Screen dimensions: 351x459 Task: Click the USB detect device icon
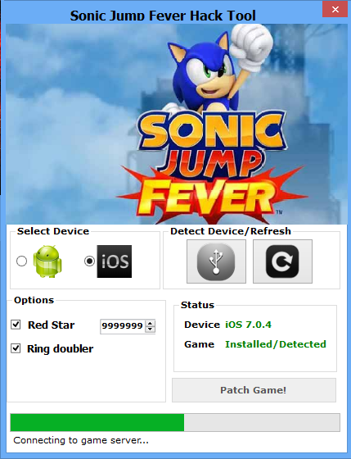coord(216,261)
